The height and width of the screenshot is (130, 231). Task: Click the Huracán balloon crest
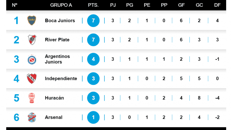tap(32, 98)
